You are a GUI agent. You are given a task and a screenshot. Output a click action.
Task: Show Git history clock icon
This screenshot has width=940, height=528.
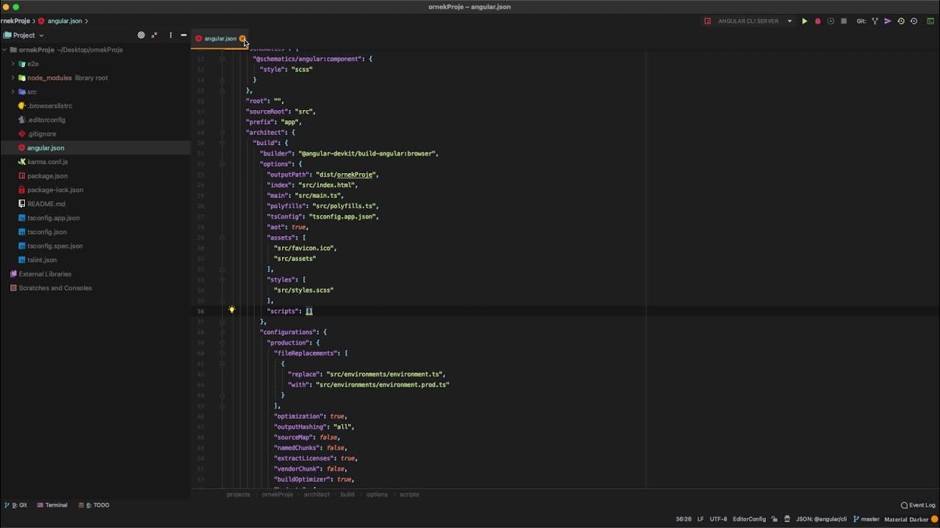point(901,21)
